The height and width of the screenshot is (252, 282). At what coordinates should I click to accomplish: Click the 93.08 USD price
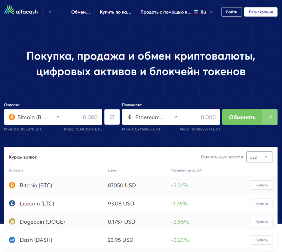pyautogui.click(x=121, y=203)
